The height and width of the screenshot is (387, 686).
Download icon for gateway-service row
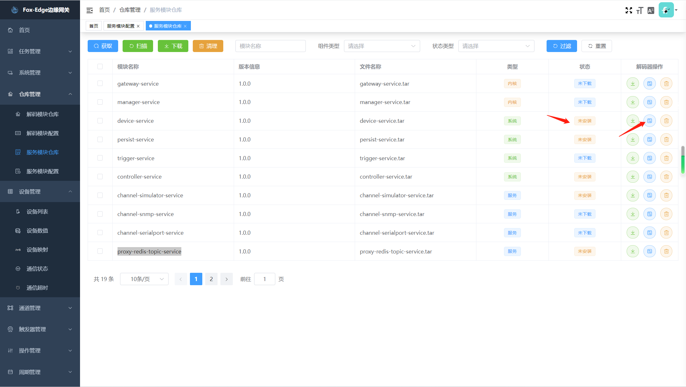point(633,83)
